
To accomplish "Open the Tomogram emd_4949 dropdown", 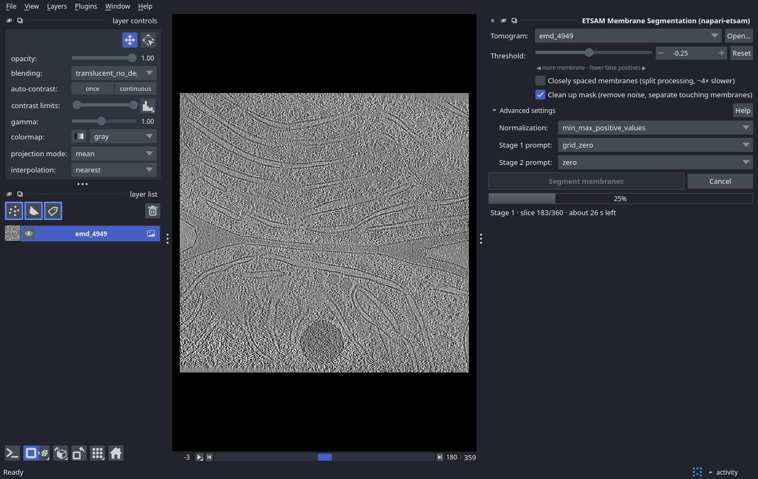I will (x=628, y=36).
